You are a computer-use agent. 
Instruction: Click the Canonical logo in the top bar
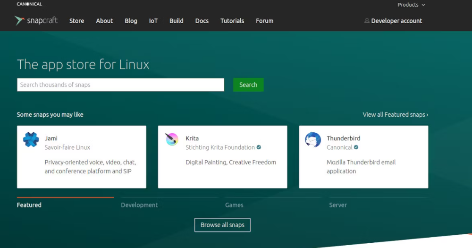[29, 4]
